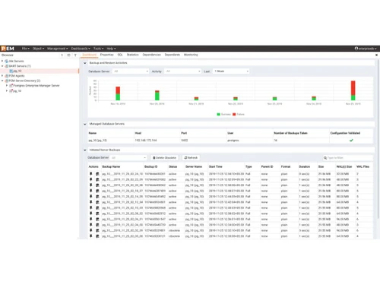
Task: Click the tallest red bar on the last chart date
Action: click(353, 88)
